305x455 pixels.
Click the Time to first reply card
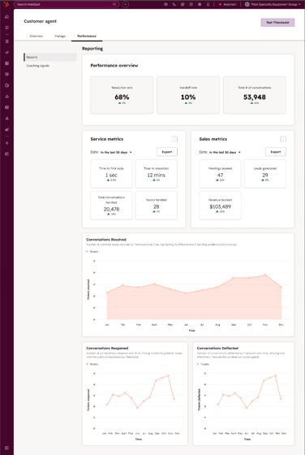(x=111, y=174)
